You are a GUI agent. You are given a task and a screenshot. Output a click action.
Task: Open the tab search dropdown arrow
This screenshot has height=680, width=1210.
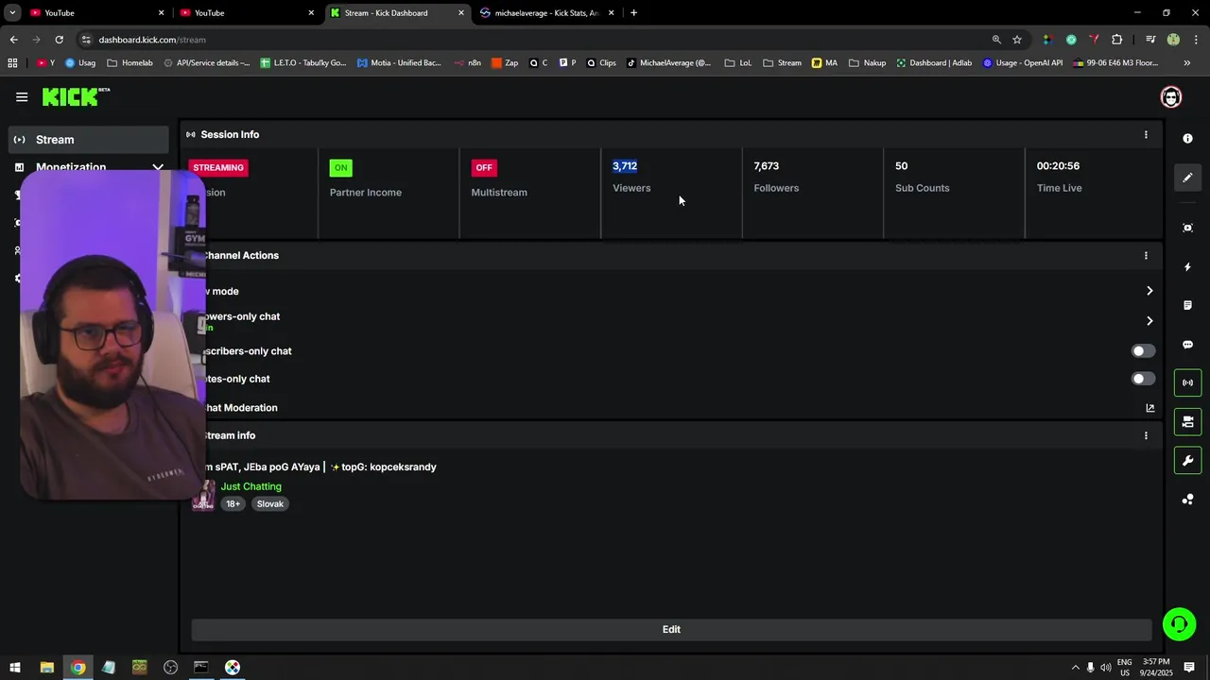click(12, 13)
